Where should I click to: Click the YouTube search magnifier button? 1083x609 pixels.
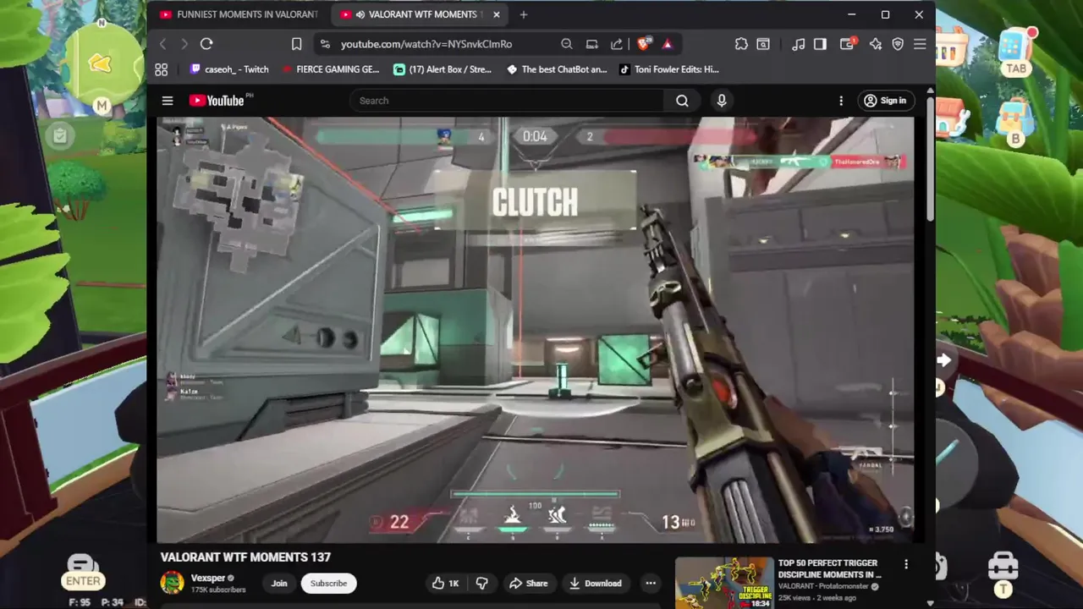pyautogui.click(x=682, y=101)
